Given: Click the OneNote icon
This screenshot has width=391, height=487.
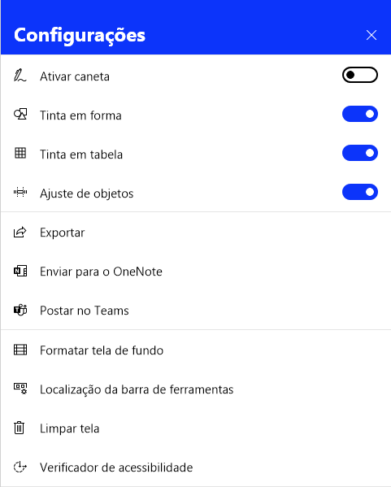Looking at the screenshot, I should point(20,271).
